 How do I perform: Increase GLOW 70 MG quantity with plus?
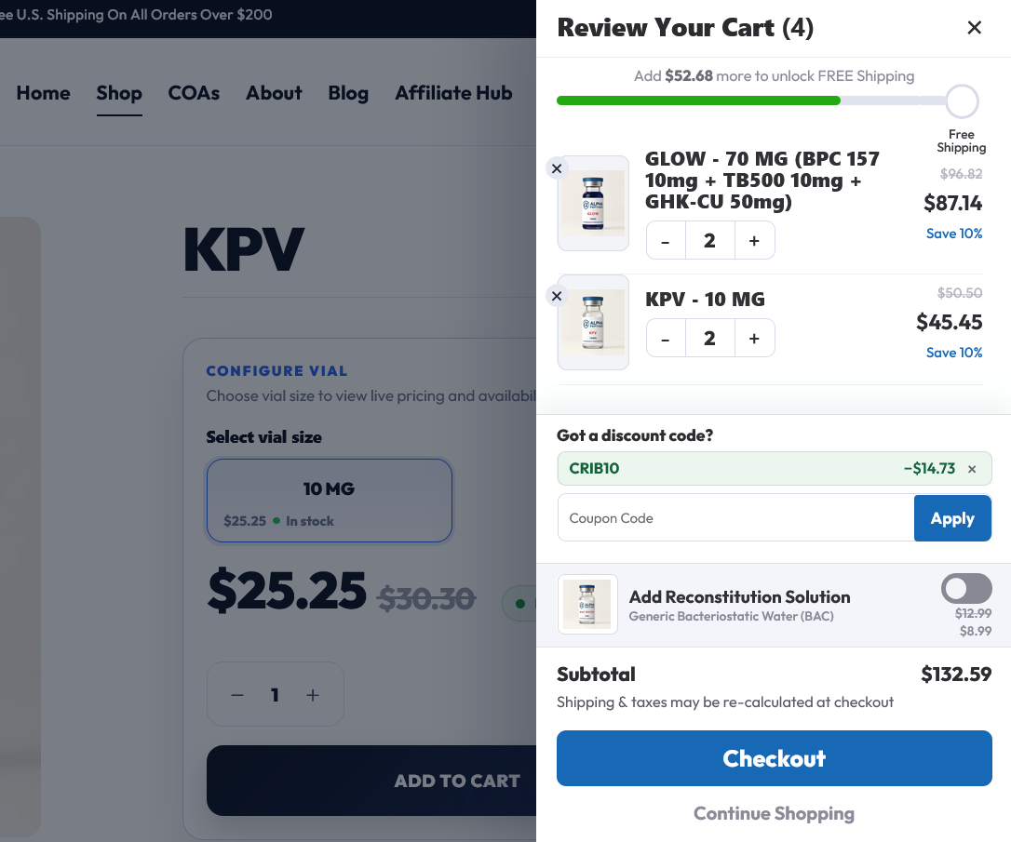pyautogui.click(x=754, y=241)
